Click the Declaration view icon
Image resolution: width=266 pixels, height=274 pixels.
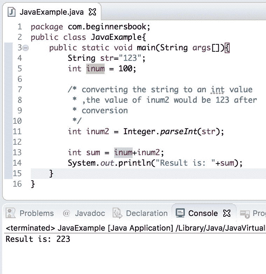tap(117, 213)
